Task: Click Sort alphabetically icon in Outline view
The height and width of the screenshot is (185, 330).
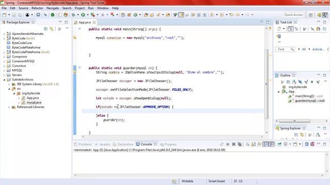Action: 294,82
